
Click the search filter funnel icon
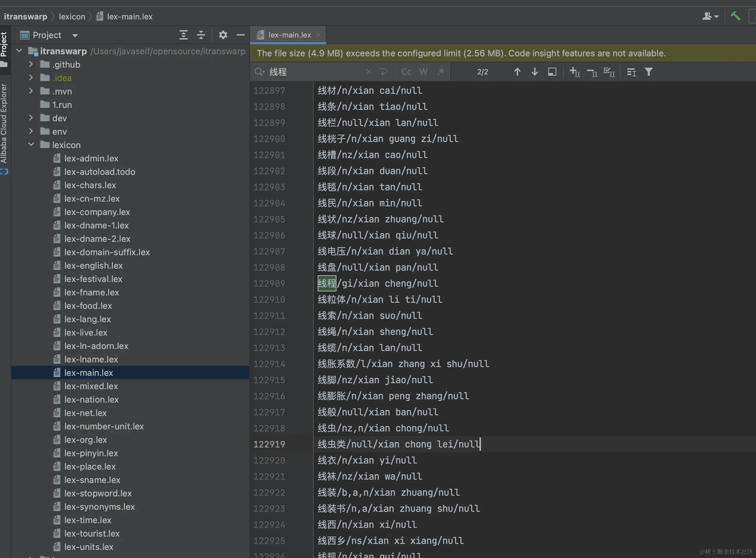click(x=648, y=72)
